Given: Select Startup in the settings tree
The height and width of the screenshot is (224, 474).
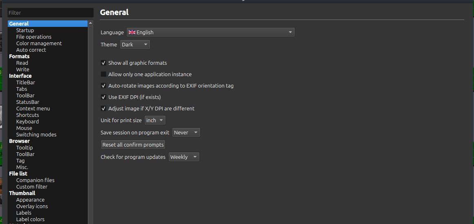Looking at the screenshot, I should pos(25,30).
